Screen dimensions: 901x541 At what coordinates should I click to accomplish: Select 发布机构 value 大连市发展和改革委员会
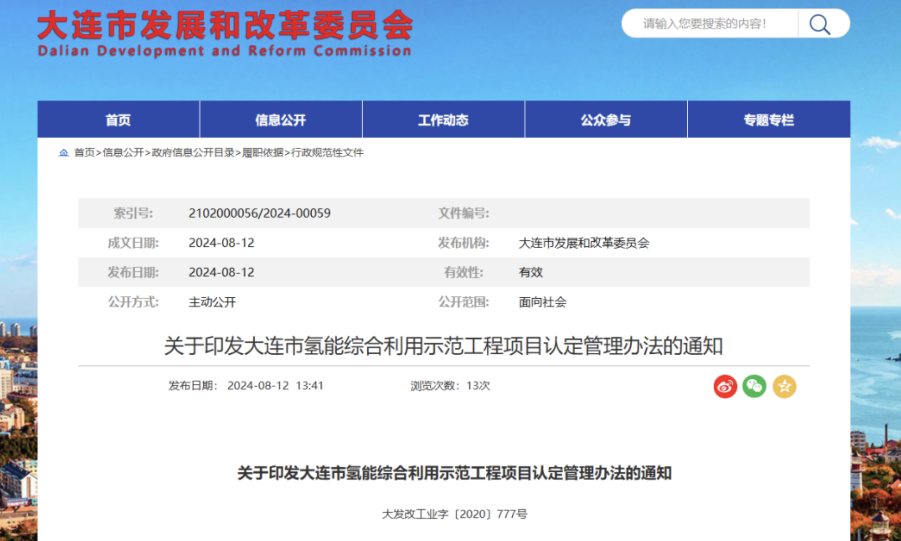coord(584,243)
